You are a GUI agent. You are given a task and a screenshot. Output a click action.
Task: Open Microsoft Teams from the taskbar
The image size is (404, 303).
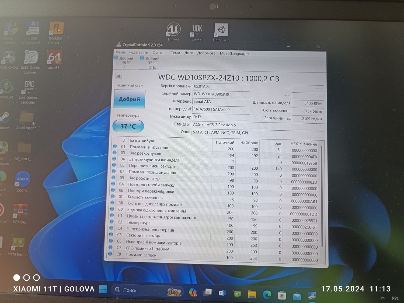point(222,293)
